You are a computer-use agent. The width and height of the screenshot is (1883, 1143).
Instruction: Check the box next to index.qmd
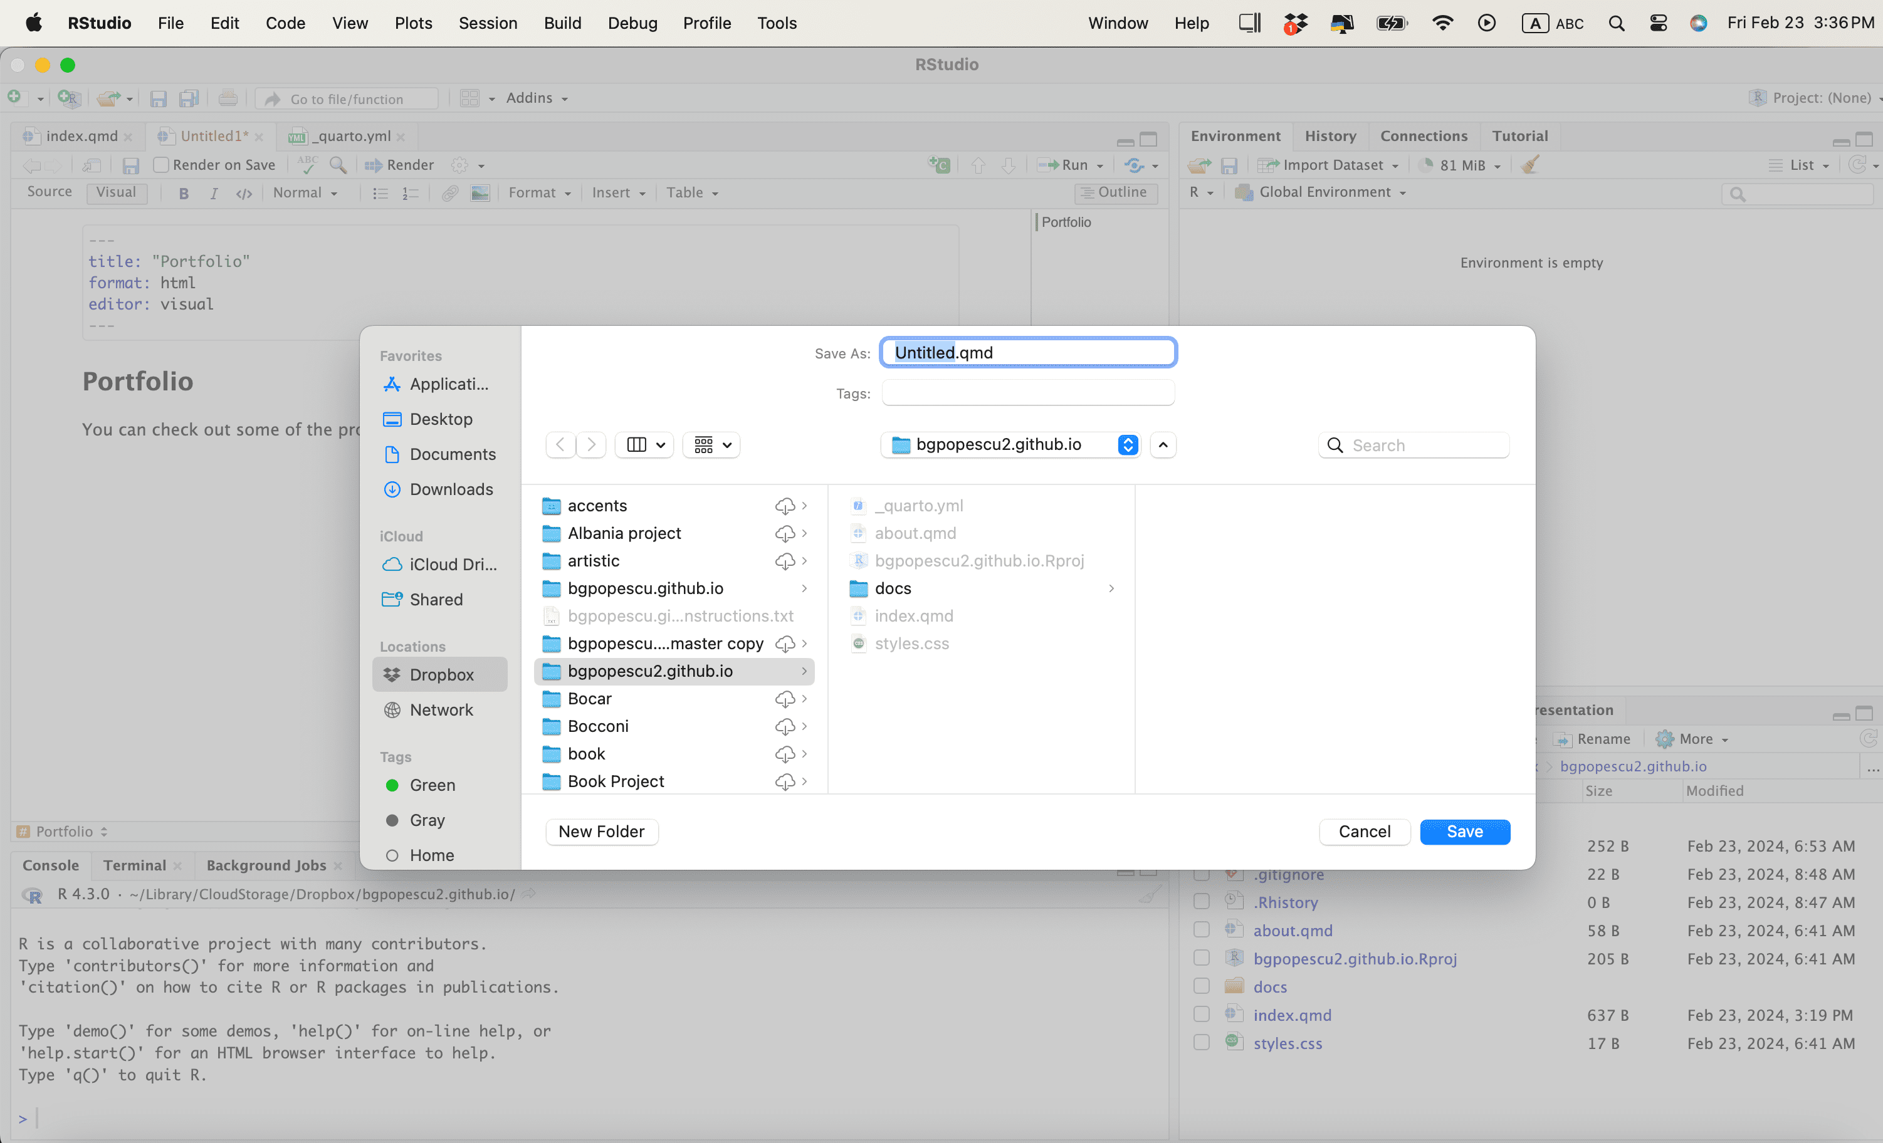point(1202,1015)
